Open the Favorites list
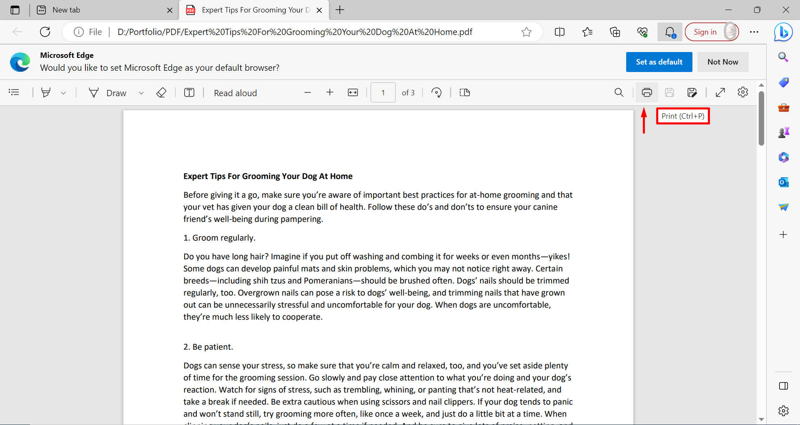The height and width of the screenshot is (425, 800). 587,32
